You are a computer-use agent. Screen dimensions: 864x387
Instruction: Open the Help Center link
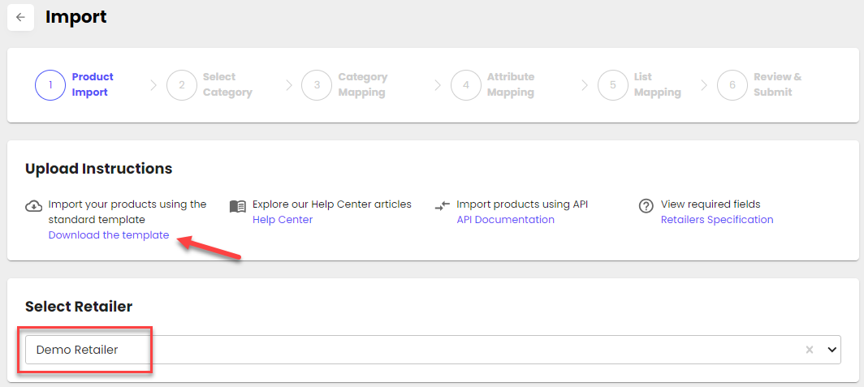(283, 220)
